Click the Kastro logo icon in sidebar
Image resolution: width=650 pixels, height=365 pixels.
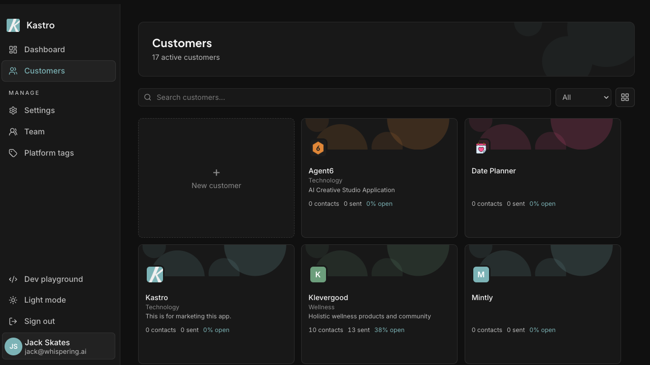[x=13, y=25]
